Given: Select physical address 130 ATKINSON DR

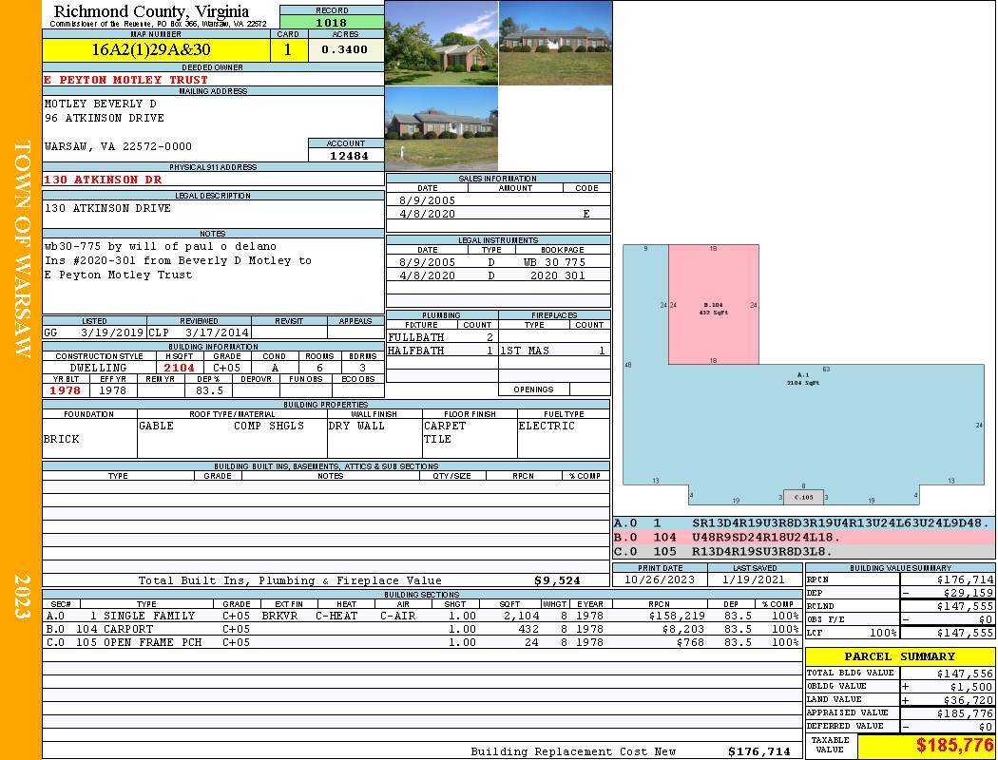Looking at the screenshot, I should (x=103, y=180).
